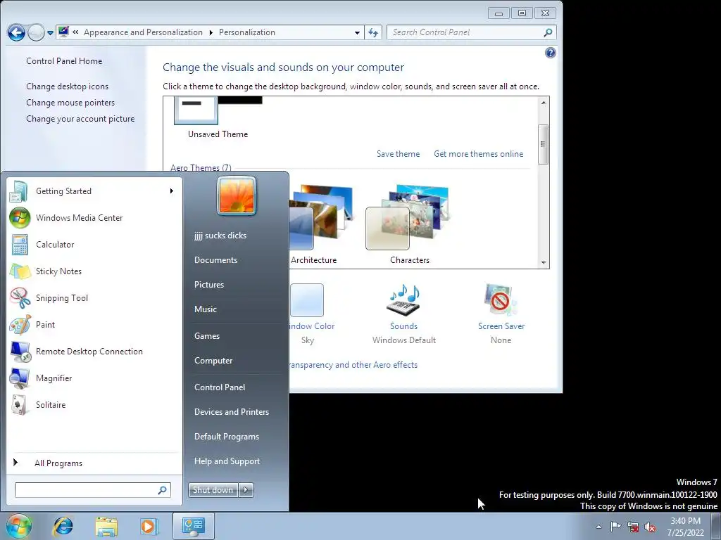
Task: Click theme list scroll down arrow
Action: pos(544,263)
